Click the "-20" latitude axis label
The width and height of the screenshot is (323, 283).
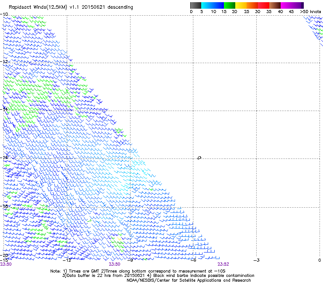pos(4,256)
